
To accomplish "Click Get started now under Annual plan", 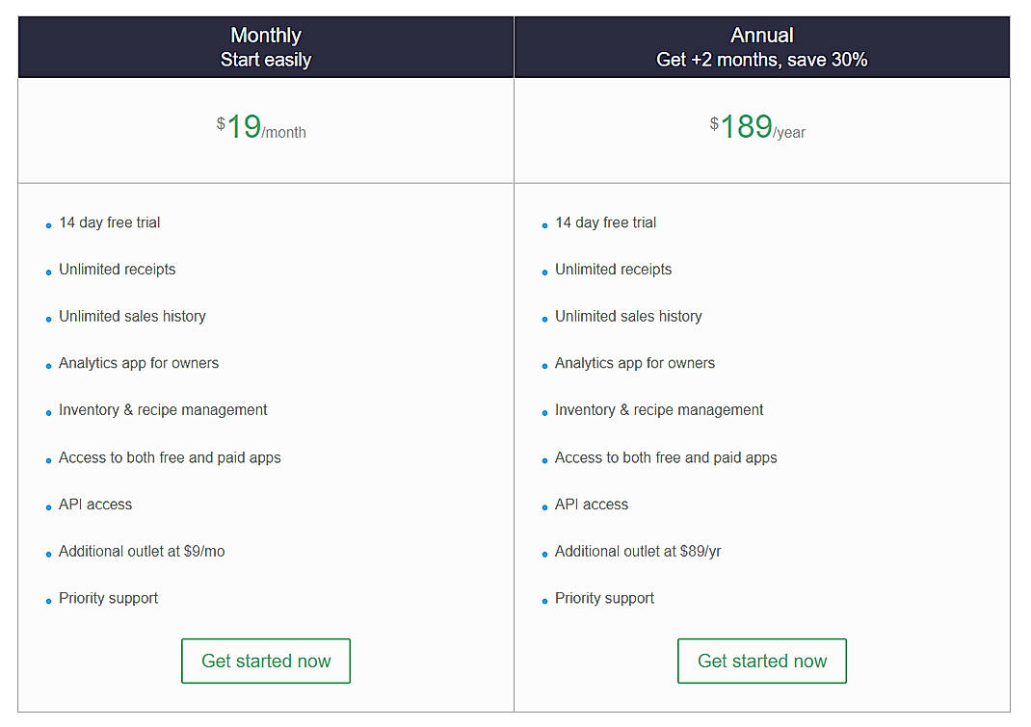I will point(761,661).
